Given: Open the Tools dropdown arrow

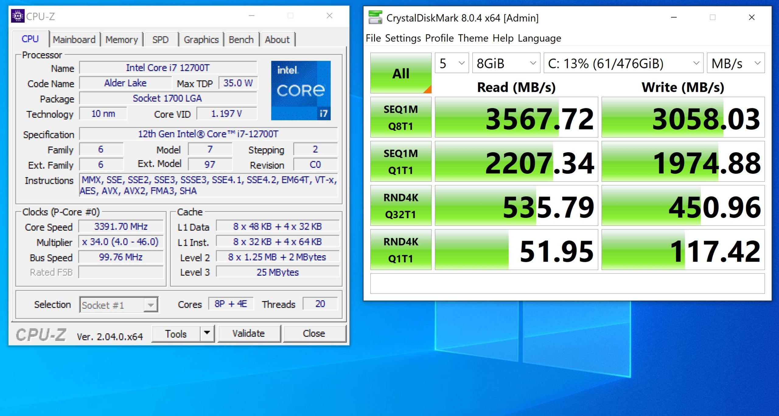Looking at the screenshot, I should [x=207, y=333].
